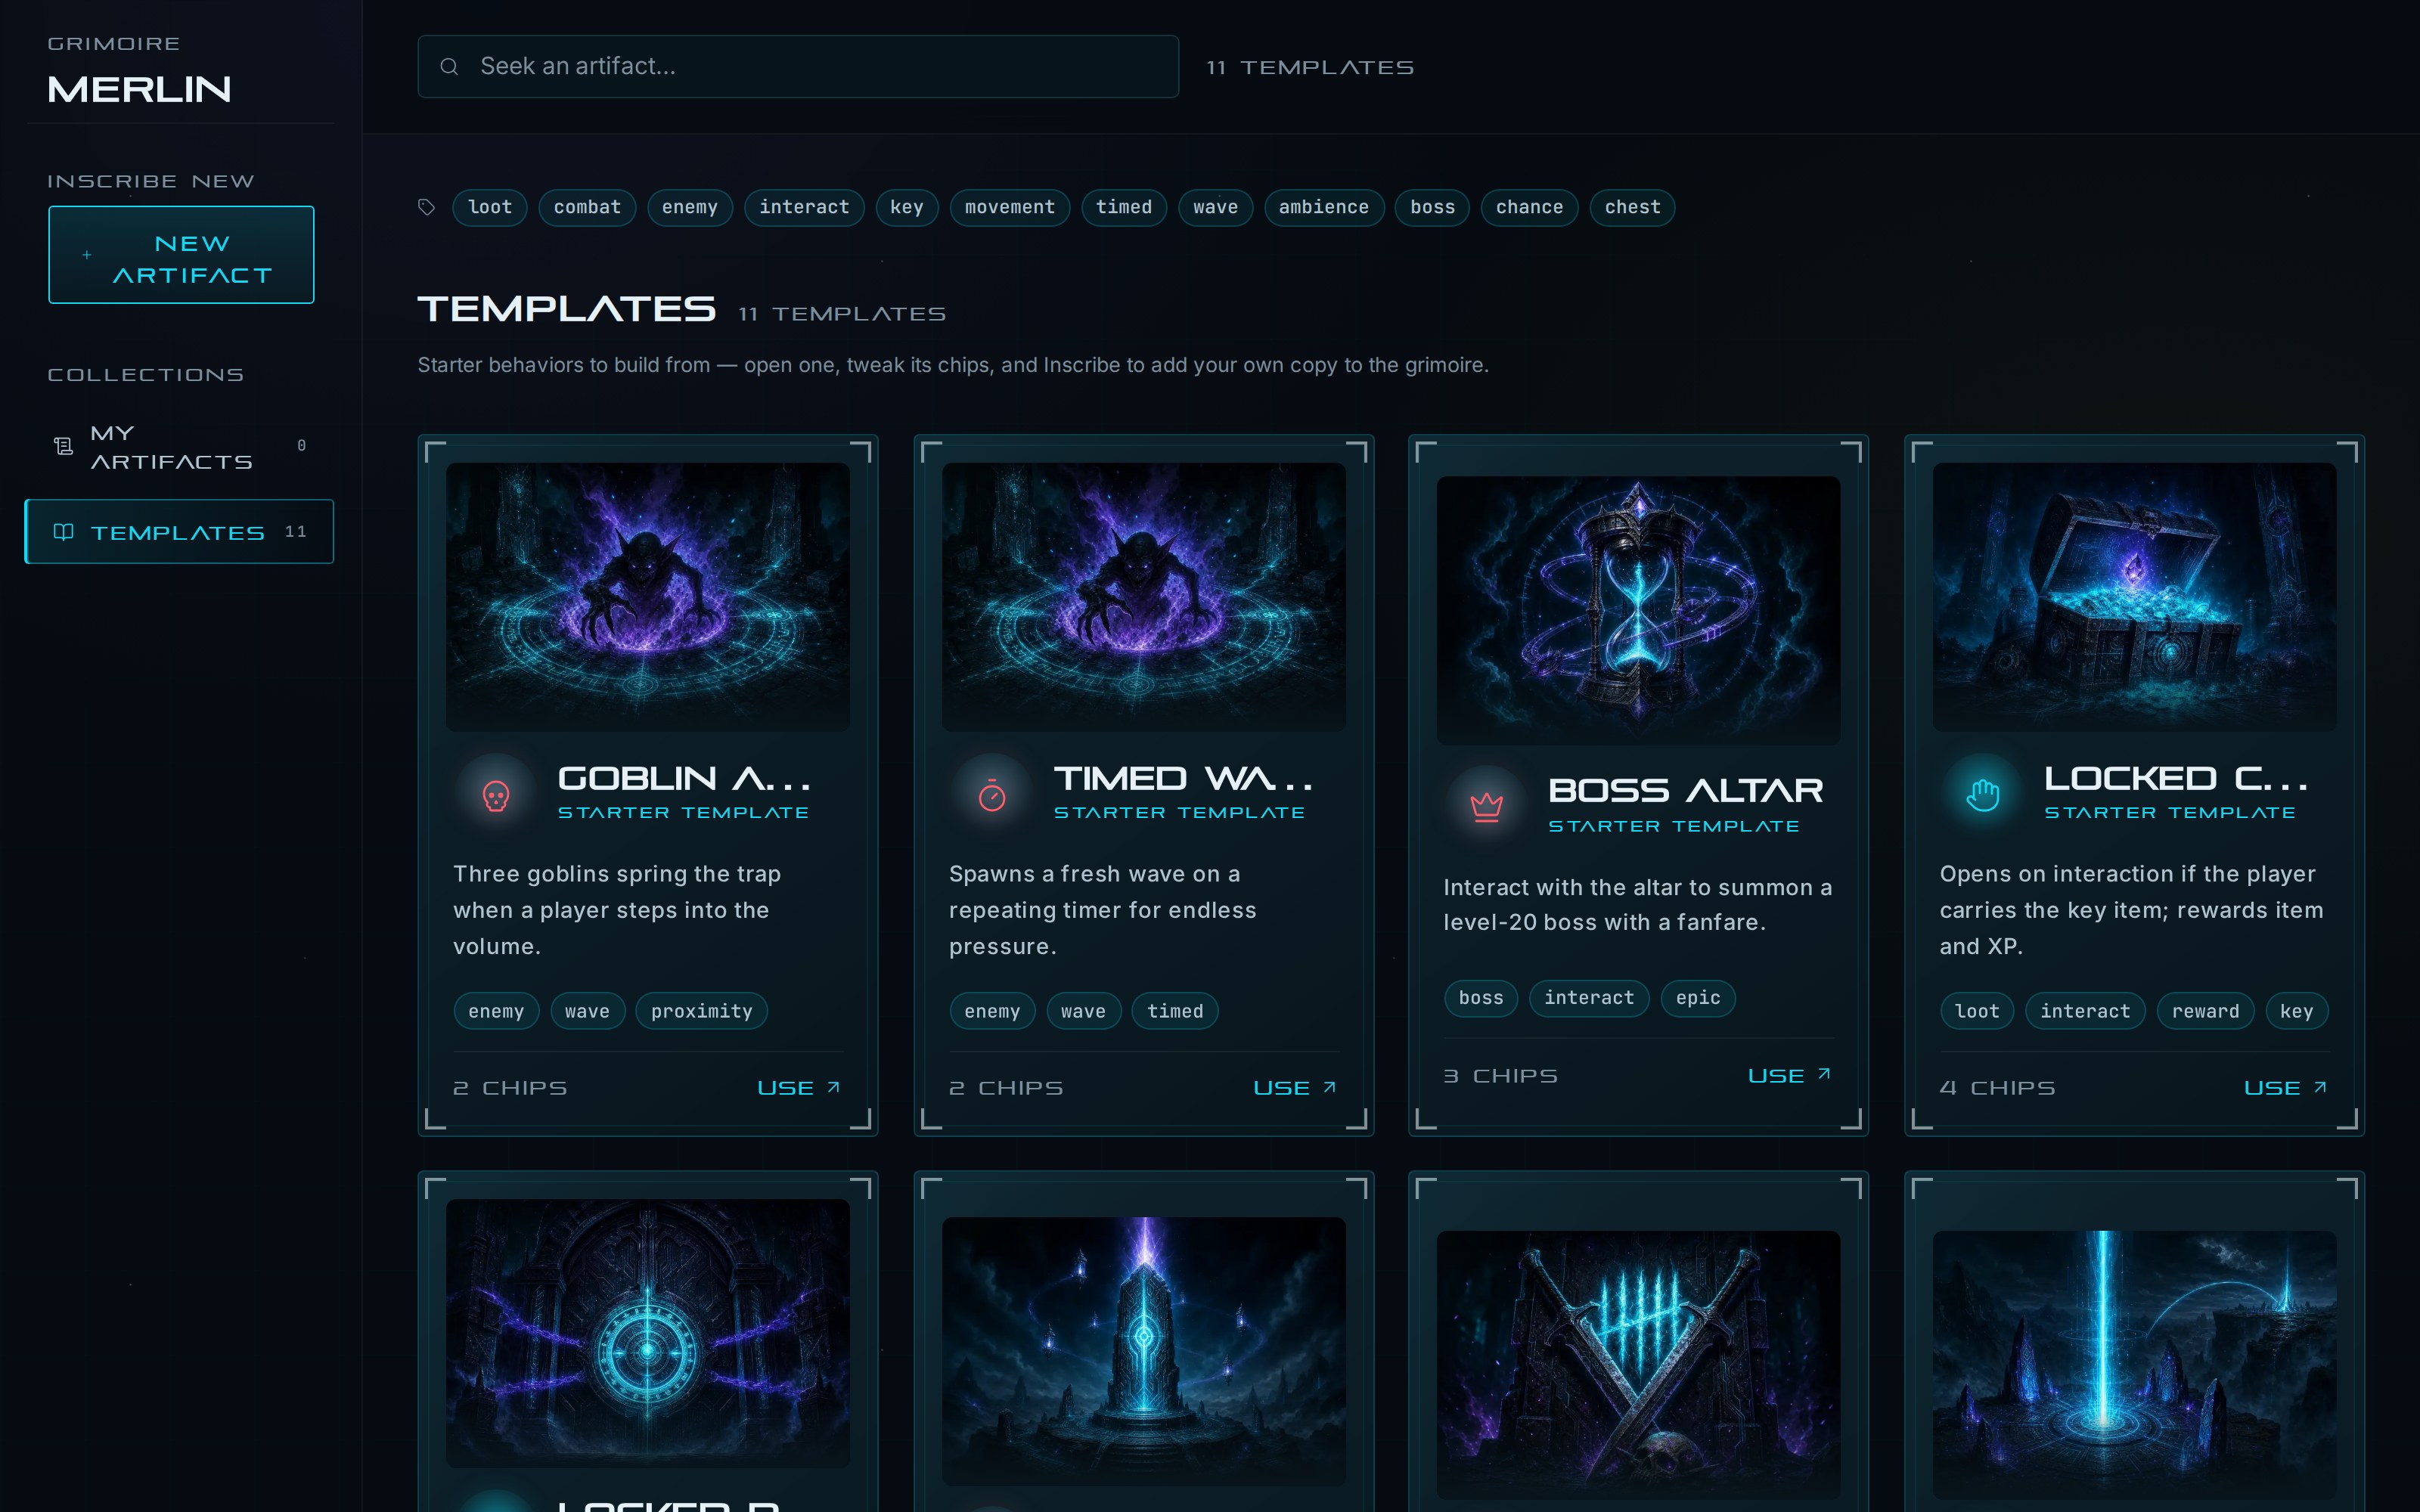Click the skull icon on Goblin card
2420x1512 pixels.
[496, 796]
